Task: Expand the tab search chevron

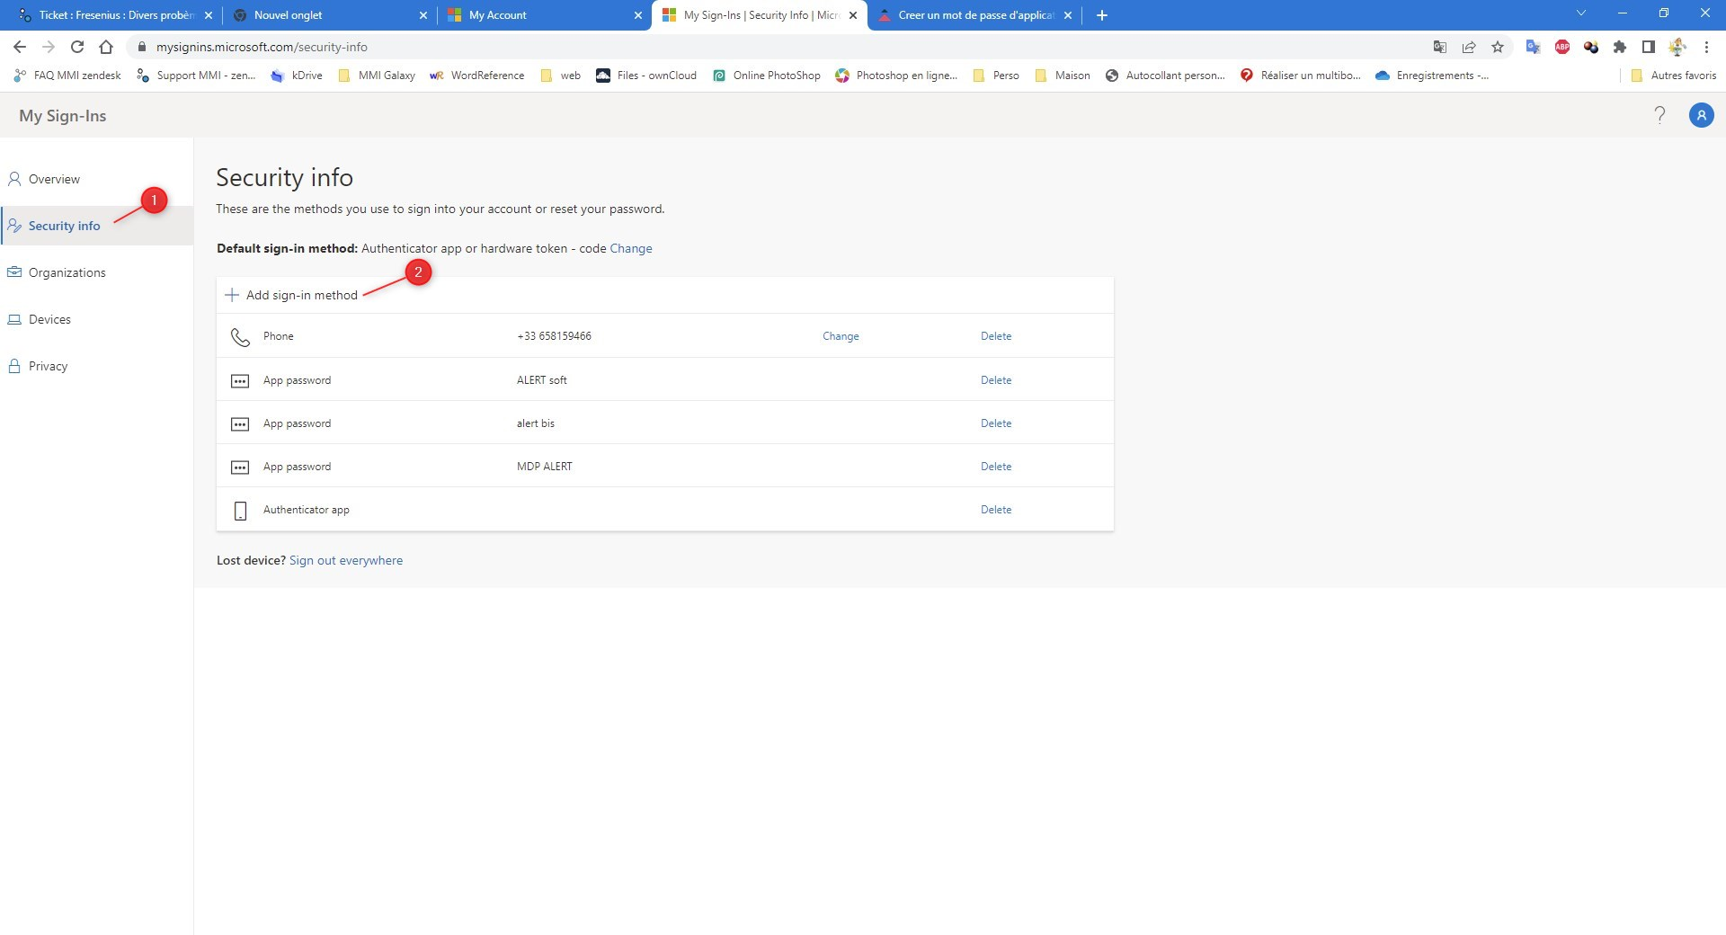Action: pyautogui.click(x=1581, y=13)
